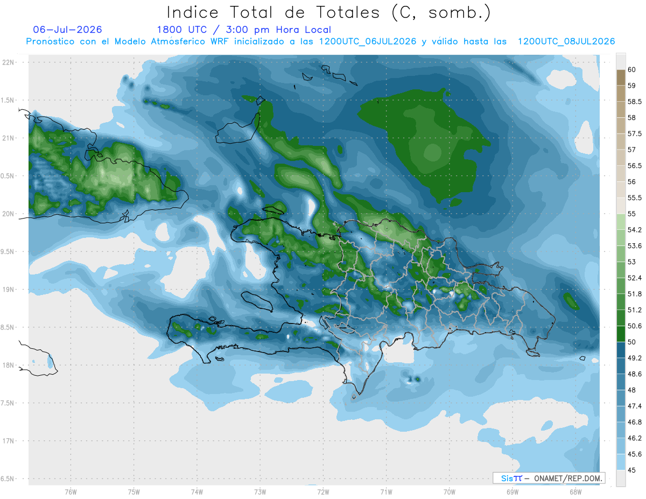The height and width of the screenshot is (499, 646).
Task: Click the colorbar label "53"
Action: pyautogui.click(x=631, y=262)
